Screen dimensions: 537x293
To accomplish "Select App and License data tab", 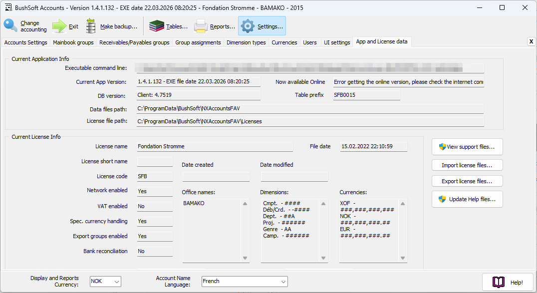I will [x=381, y=41].
